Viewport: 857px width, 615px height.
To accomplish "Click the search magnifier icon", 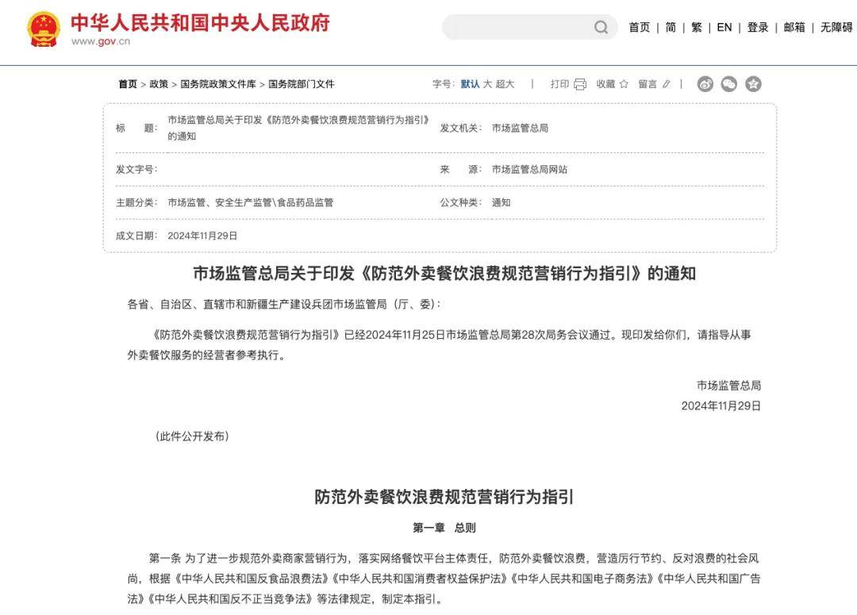I will [601, 26].
